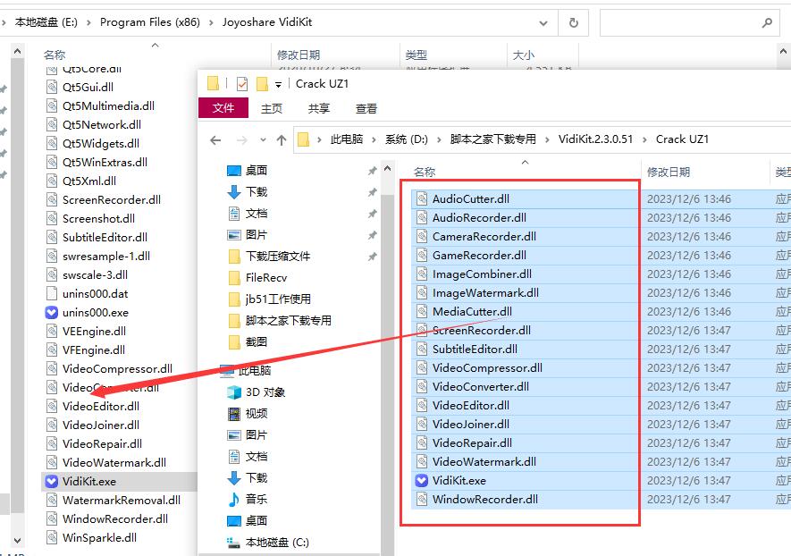Screen dimensions: 791x556
Task: Open the 文件 file menu tab
Action: point(223,108)
